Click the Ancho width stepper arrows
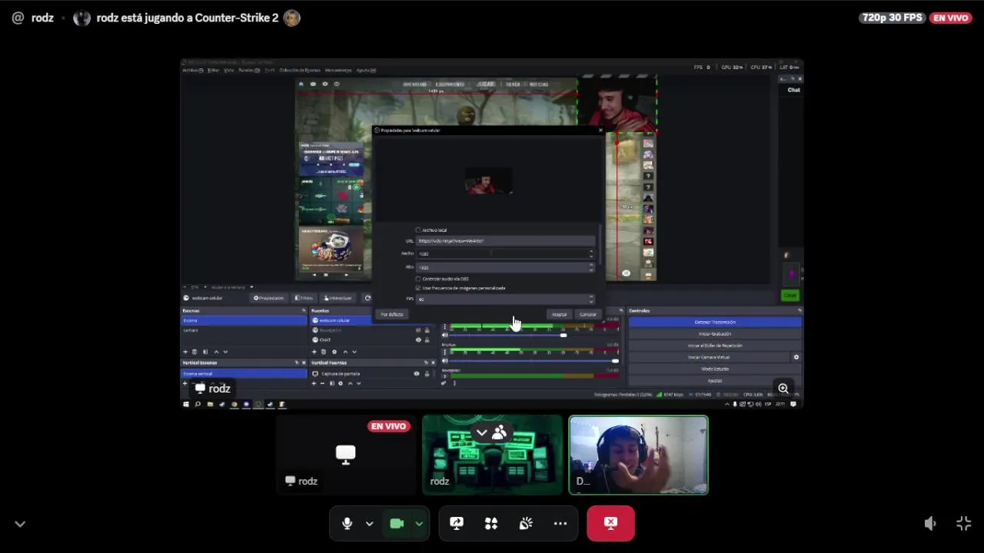The width and height of the screenshot is (984, 553). click(x=591, y=253)
